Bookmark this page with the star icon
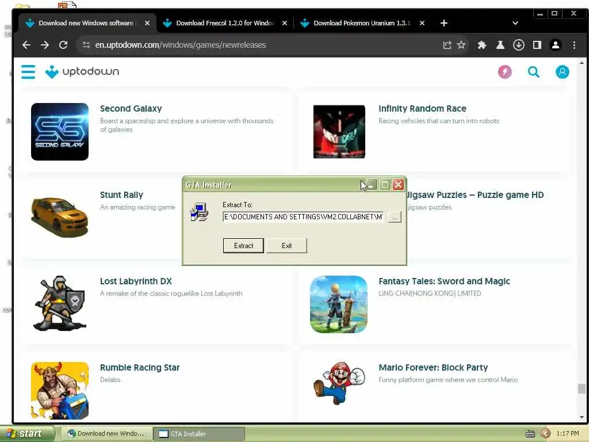The width and height of the screenshot is (589, 442). (x=461, y=45)
